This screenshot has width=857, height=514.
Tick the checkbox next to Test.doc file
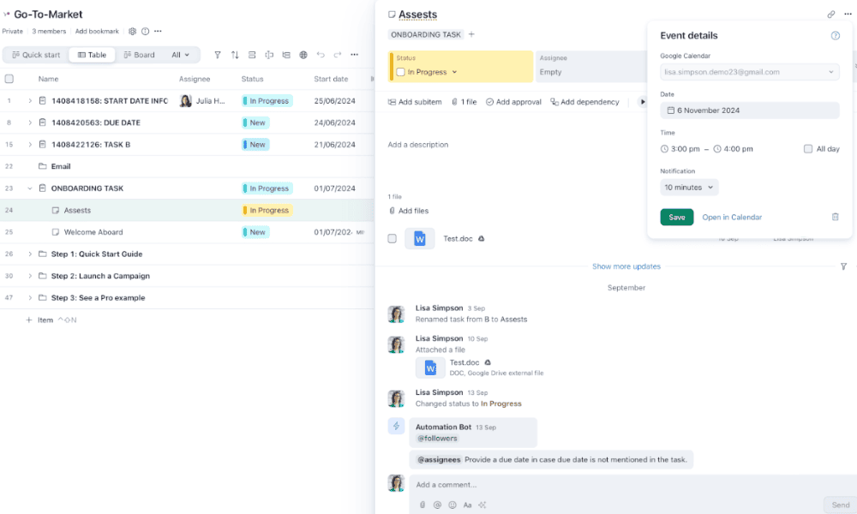pos(393,239)
